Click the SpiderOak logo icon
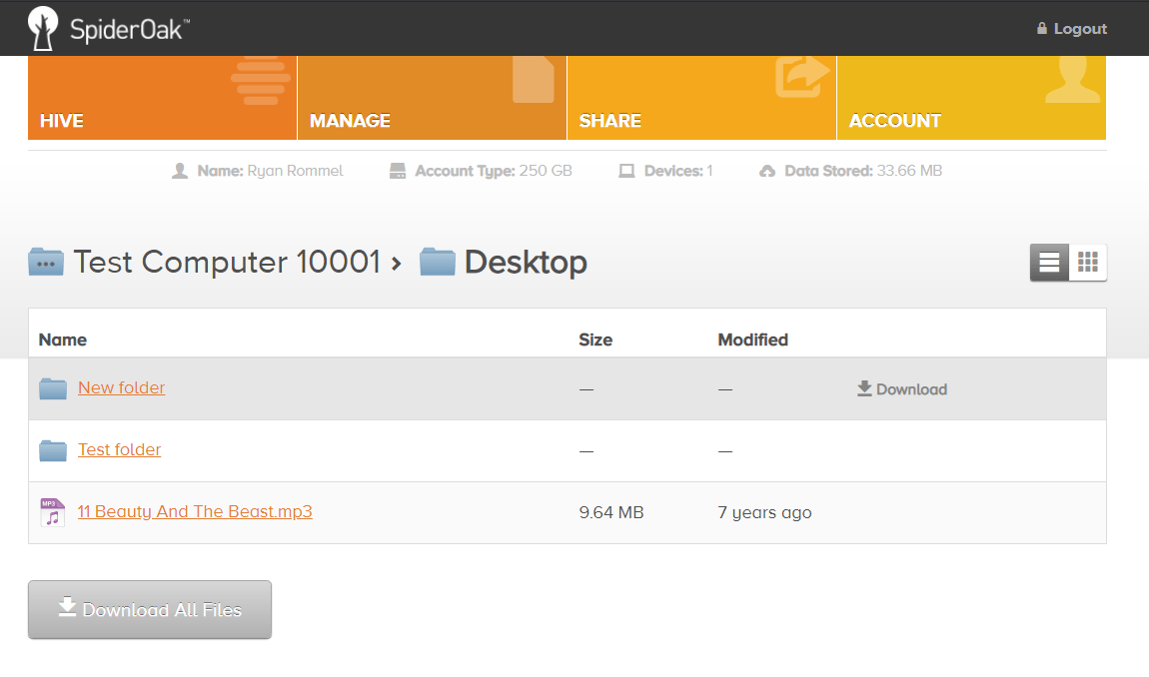 point(41,27)
